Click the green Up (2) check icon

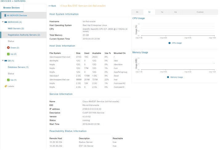click(x=8, y=54)
